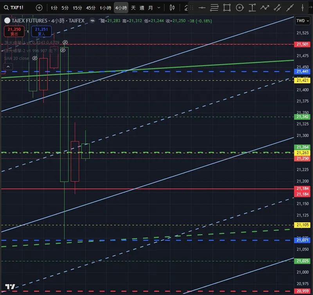
Task: Click the blue 21,071 price label
Action: point(302,240)
